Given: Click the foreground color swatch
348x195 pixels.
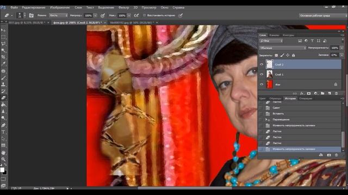Looking at the screenshot, I should (2, 170).
